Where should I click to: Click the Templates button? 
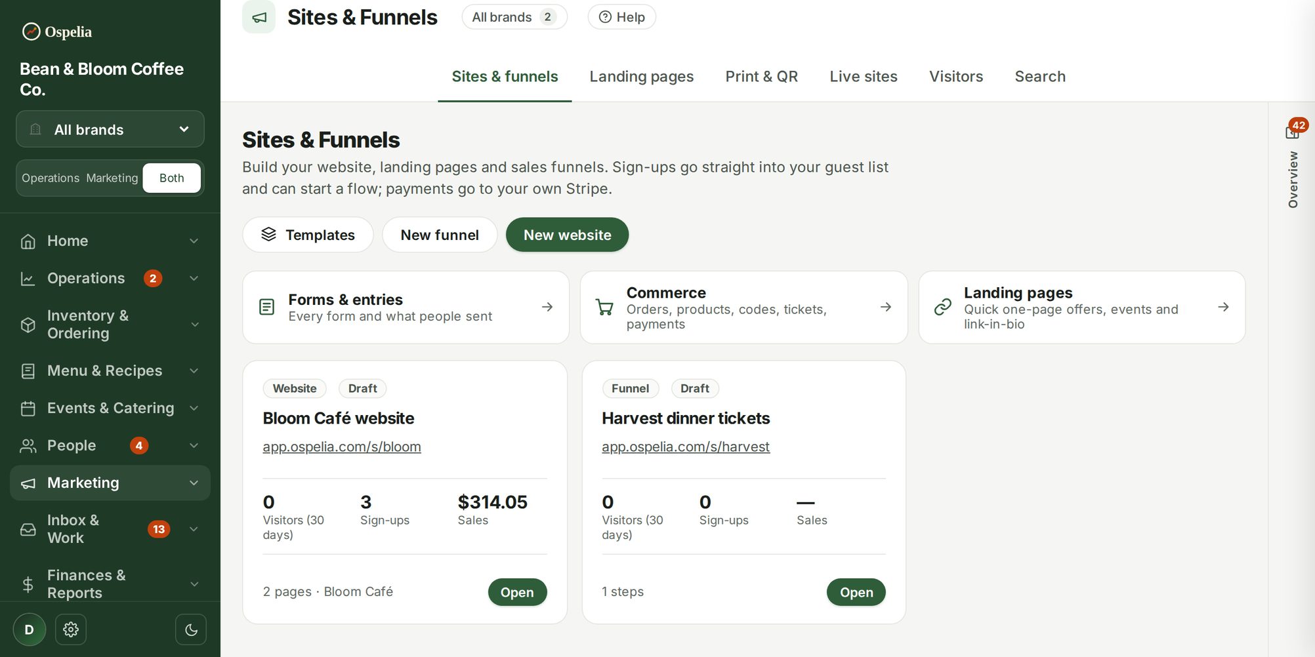308,235
